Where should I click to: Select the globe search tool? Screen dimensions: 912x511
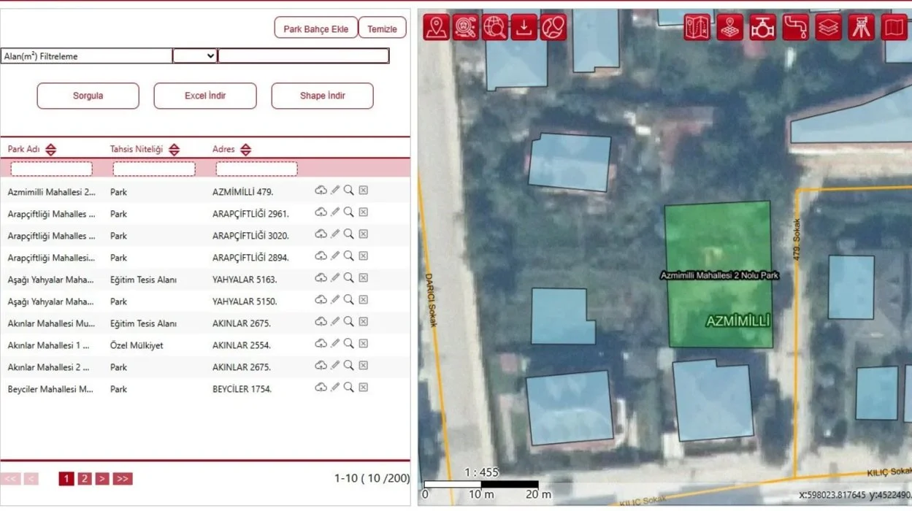[495, 28]
